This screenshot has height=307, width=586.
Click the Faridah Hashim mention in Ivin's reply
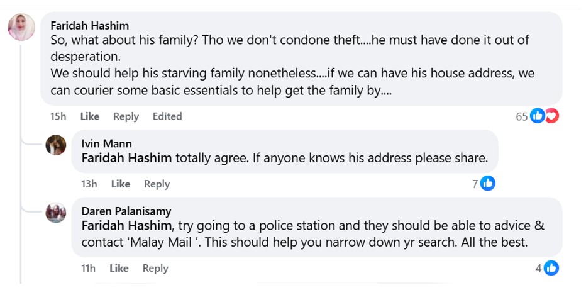(126, 159)
